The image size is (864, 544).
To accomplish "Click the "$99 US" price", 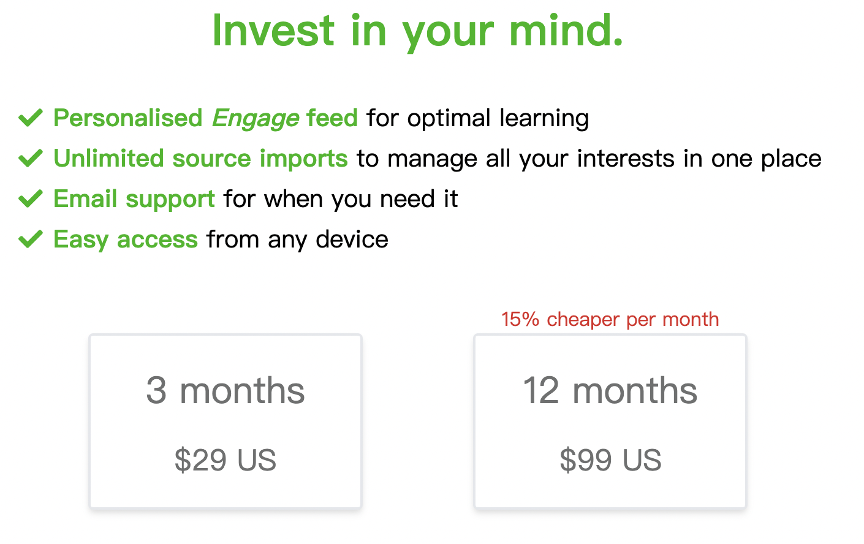I will [x=610, y=460].
